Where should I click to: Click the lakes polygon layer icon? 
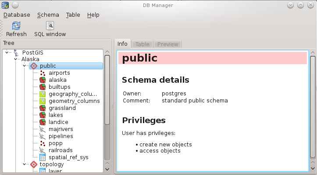(x=43, y=115)
